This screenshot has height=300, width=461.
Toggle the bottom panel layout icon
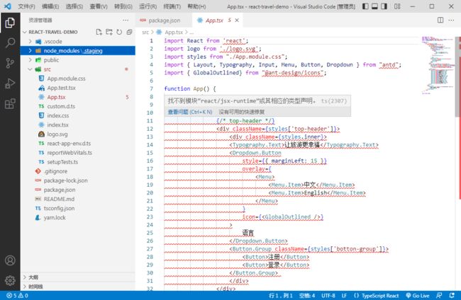coord(374,6)
